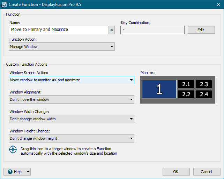Click the 'Window Alignment:' label
The height and width of the screenshot is (179, 224).
coord(25,92)
